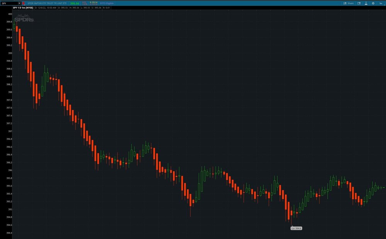The image size is (386, 239).
Task: Click the chart snapshot camera icon
Action: (359, 3)
